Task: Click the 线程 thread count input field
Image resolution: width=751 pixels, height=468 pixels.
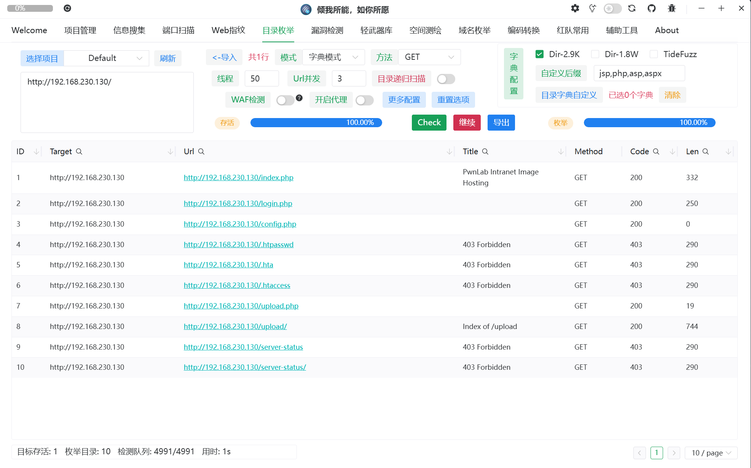Action: pos(262,79)
